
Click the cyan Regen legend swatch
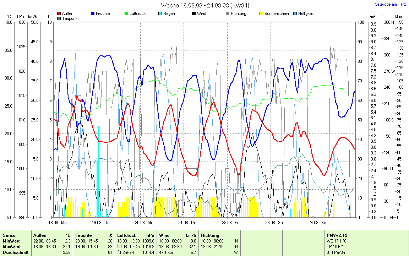click(160, 13)
